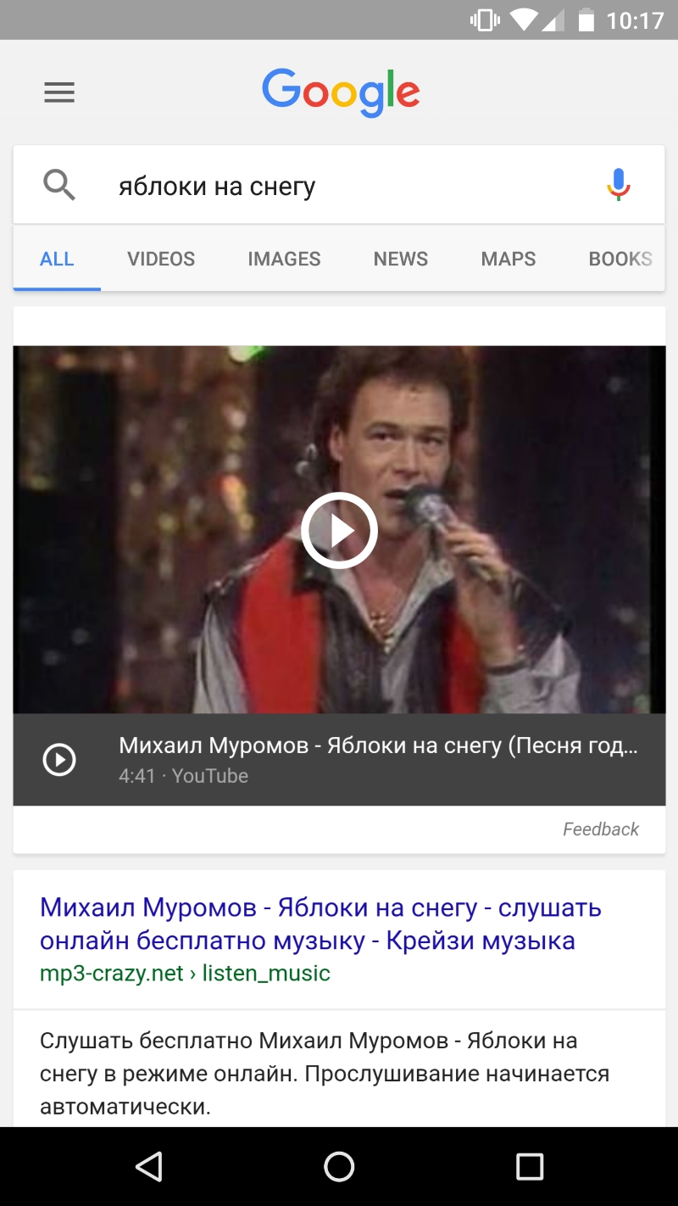Switch to the IMAGES tab

point(284,259)
